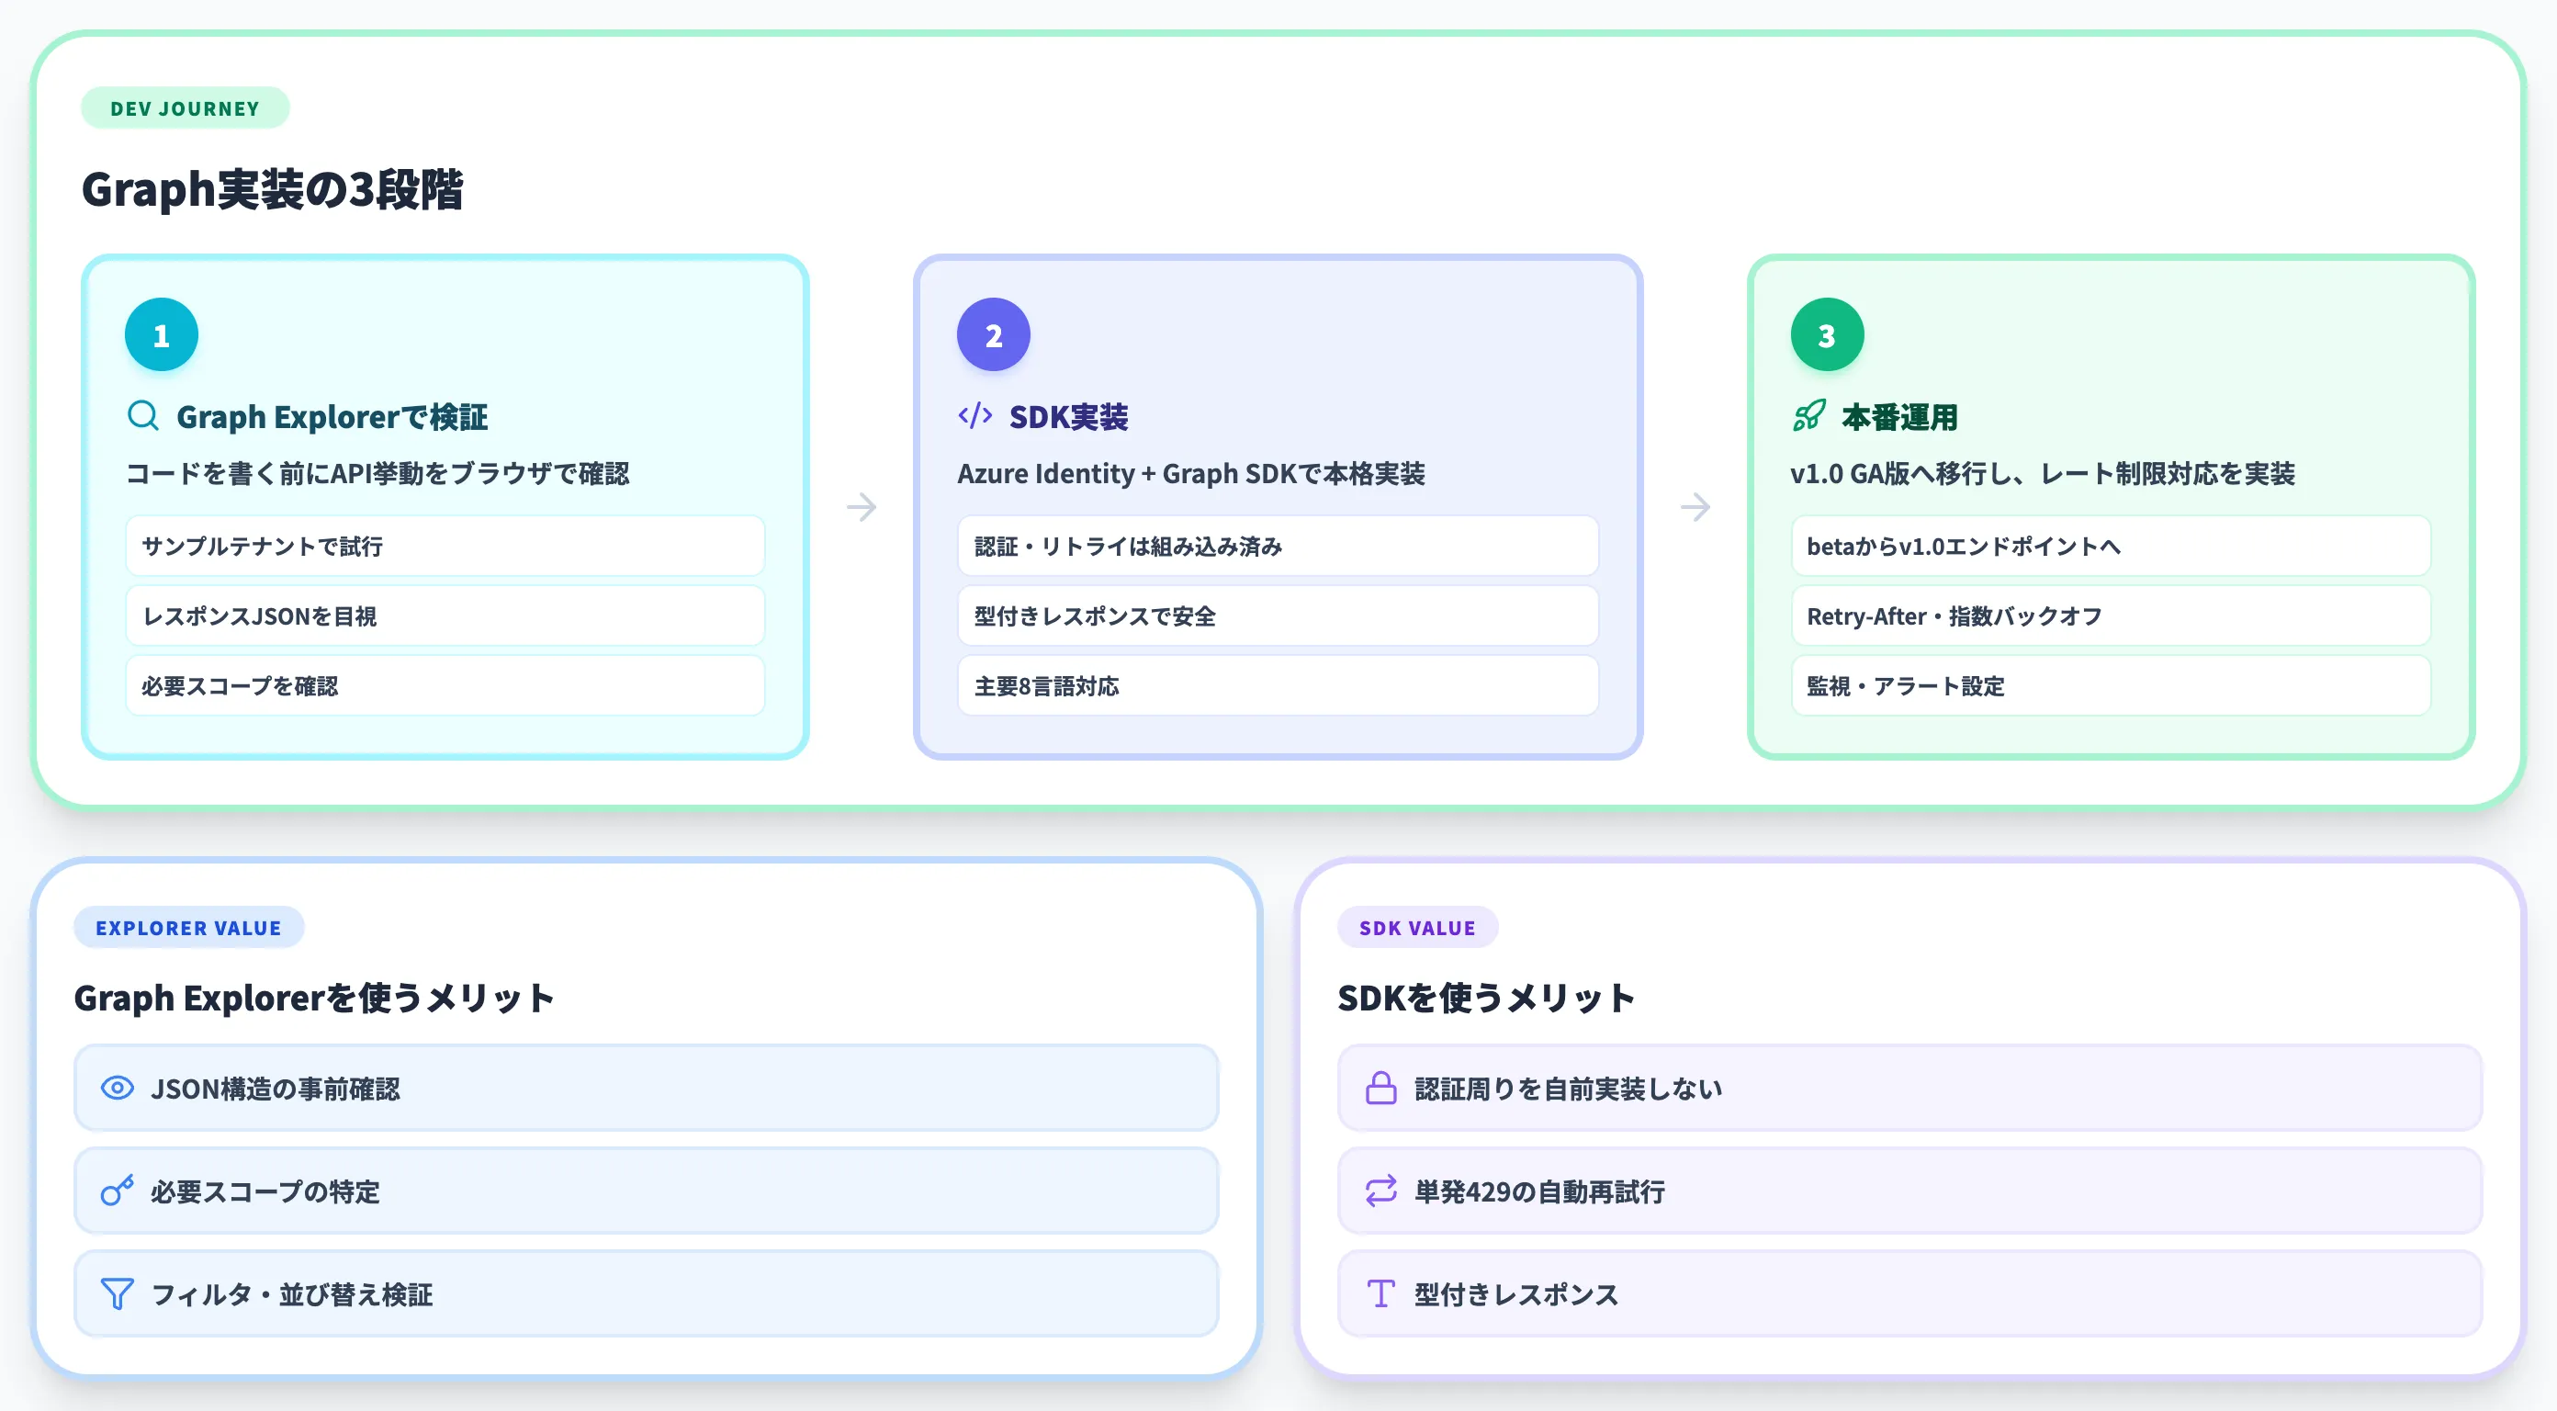Click the step 3 number circle
Viewport: 2557px width, 1411px height.
pos(1828,334)
